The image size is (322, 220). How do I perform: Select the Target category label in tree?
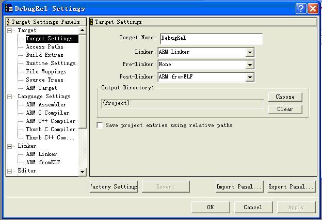pyautogui.click(x=27, y=30)
